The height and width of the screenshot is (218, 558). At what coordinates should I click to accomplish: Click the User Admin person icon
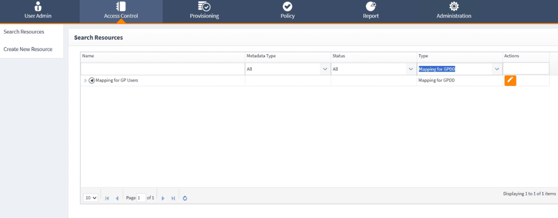(x=38, y=6)
